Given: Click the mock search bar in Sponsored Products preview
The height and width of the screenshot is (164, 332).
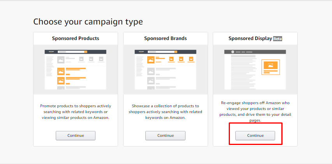Looking at the screenshot, I should point(72,52).
